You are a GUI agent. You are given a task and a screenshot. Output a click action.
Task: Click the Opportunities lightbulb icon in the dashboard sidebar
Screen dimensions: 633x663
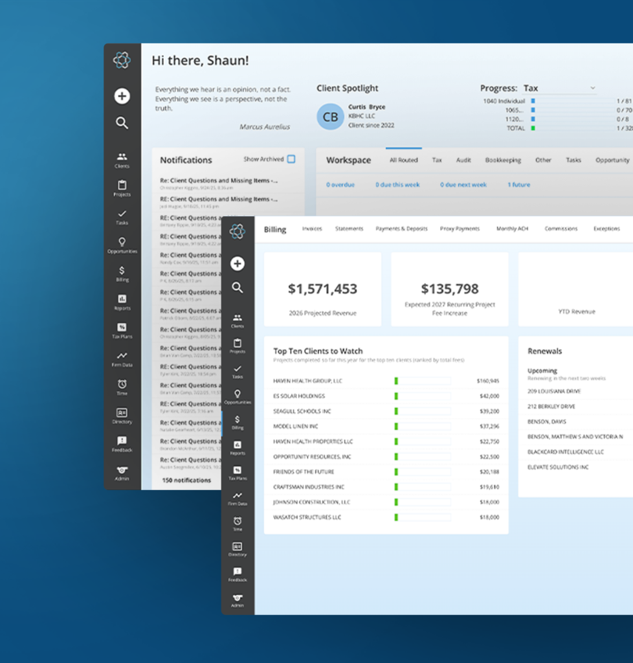(122, 244)
